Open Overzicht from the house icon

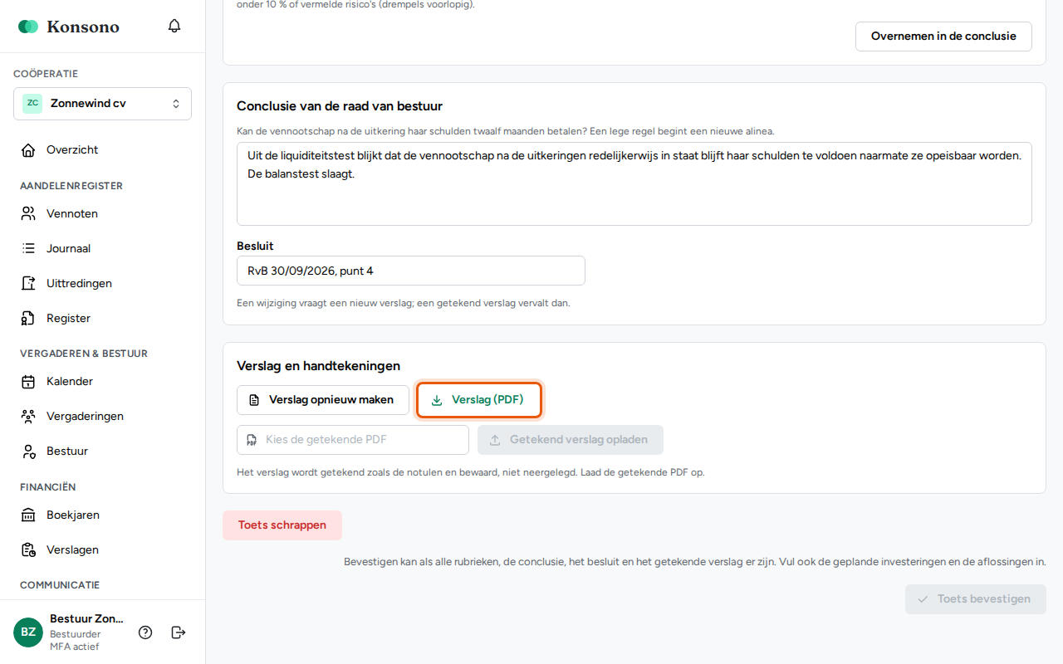(28, 150)
